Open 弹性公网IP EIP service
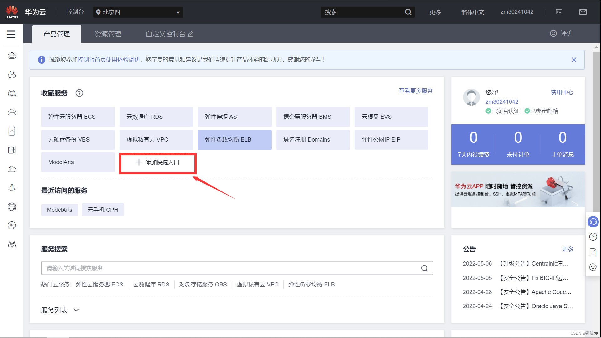Viewport: 601px width, 338px height. (x=391, y=140)
